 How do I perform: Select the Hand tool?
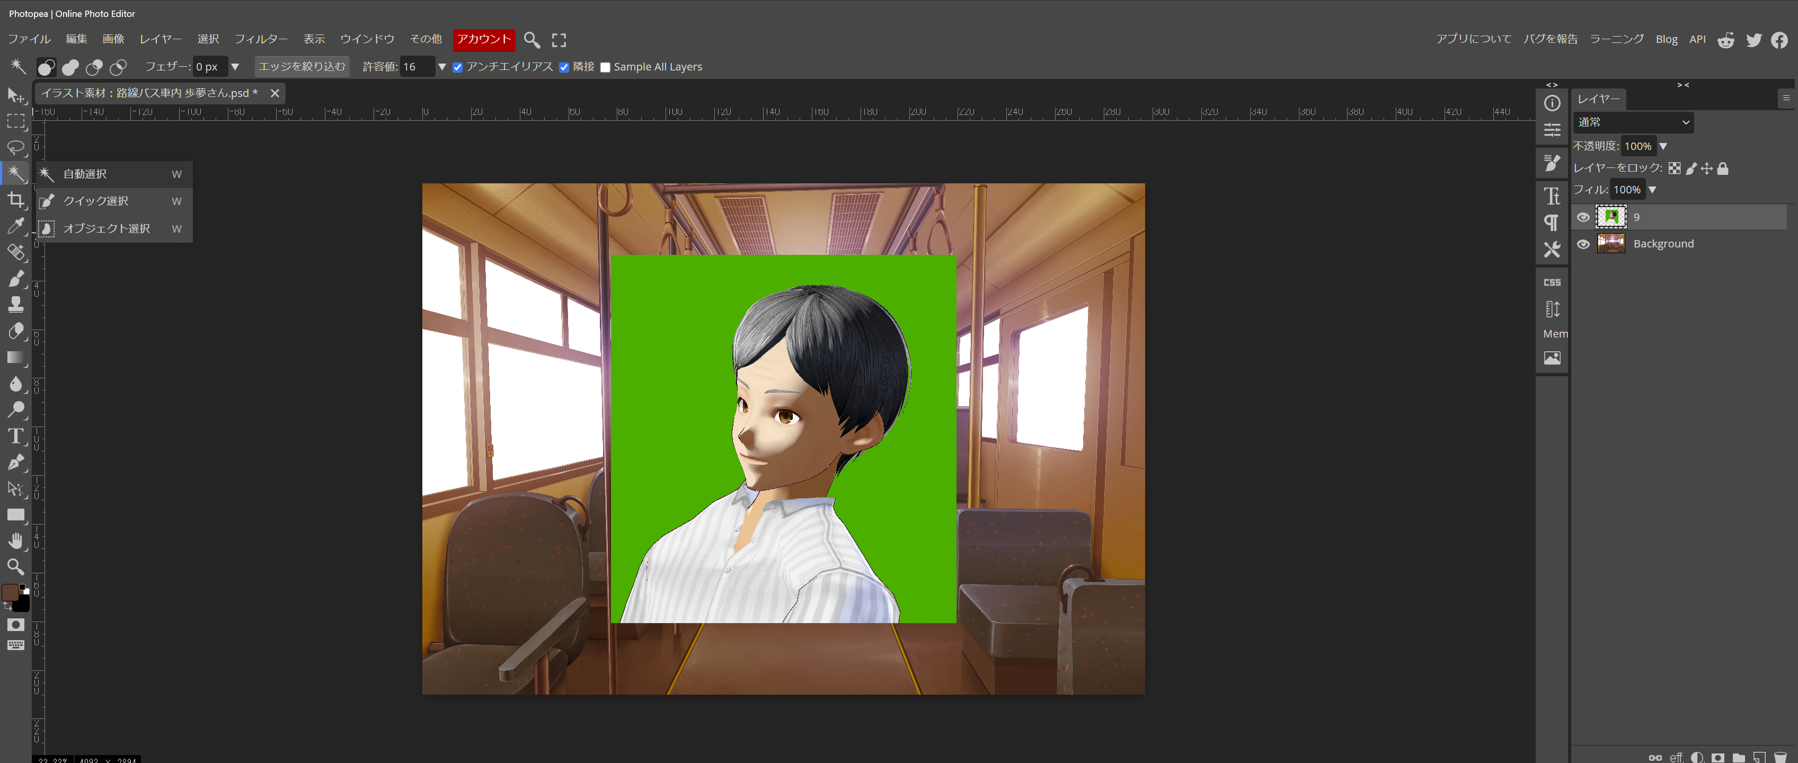click(x=15, y=540)
